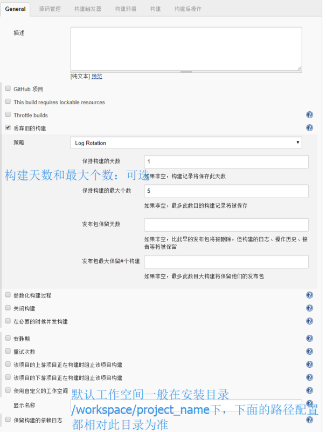This screenshot has width=326, height=432.
Task: Click the 发布包最大保留#个构建 input field
Action: click(x=226, y=262)
